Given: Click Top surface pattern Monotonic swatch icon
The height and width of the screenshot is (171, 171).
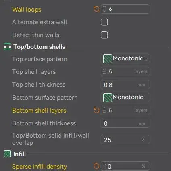Looking at the screenshot, I should [108, 59].
